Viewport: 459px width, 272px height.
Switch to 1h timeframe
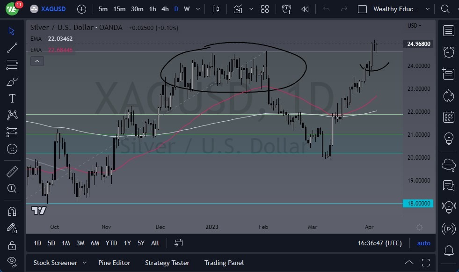(153, 9)
